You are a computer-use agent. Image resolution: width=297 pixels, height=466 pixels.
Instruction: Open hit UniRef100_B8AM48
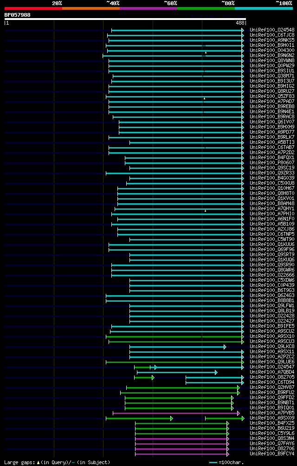pos(272,204)
